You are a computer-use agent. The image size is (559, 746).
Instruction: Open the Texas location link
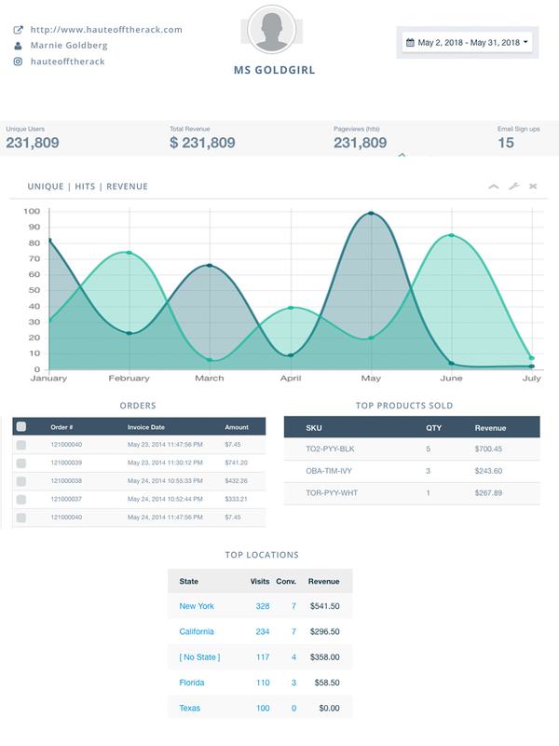(x=190, y=708)
